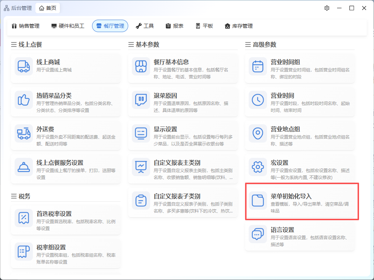Click the storefront icon for 餐厅基本信息
The height and width of the screenshot is (280, 374).
(x=141, y=66)
